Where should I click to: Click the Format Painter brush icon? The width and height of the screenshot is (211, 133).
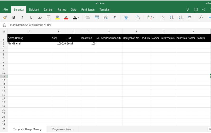[x=5, y=17]
